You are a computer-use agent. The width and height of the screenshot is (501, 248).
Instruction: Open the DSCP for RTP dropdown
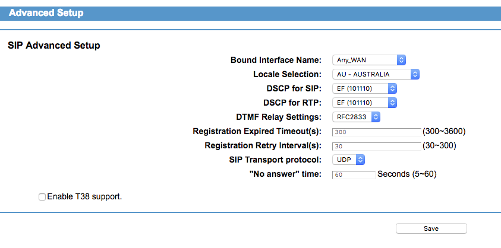pos(363,103)
